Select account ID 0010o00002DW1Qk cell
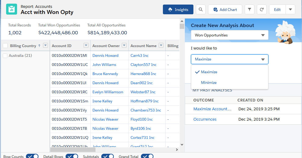This screenshot has height=158, width=302. point(70,74)
